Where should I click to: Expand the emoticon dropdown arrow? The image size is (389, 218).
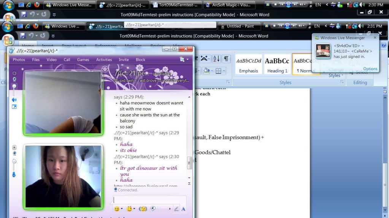click(x=122, y=209)
